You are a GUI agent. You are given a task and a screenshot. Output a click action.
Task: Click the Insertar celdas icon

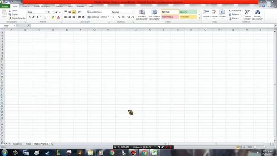pos(206,12)
